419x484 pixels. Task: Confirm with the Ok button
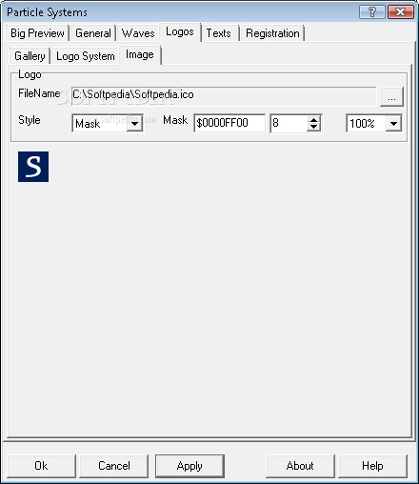41,466
